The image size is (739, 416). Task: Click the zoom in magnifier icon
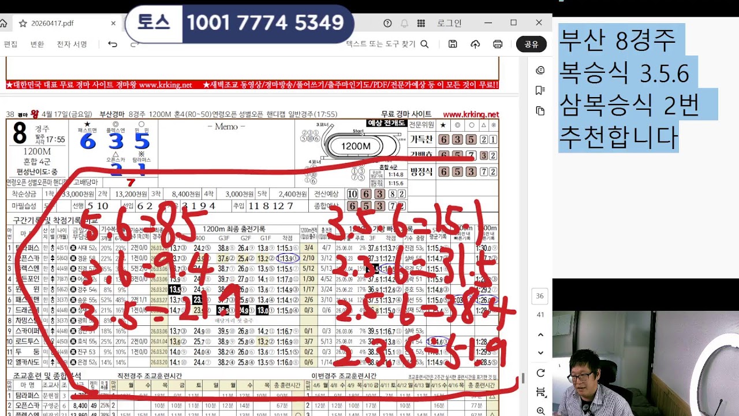pos(540,411)
